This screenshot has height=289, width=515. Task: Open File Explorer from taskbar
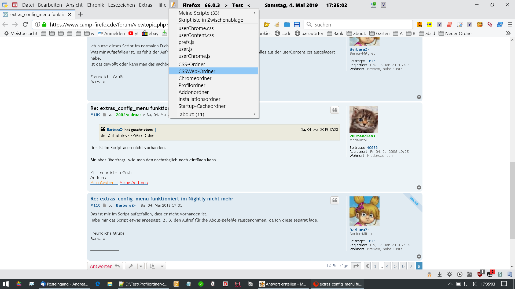point(110,284)
